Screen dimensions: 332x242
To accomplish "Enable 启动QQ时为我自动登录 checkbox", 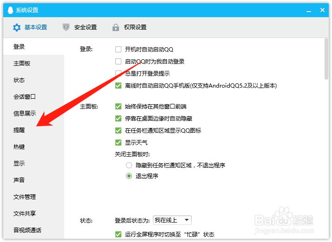I will (119, 62).
